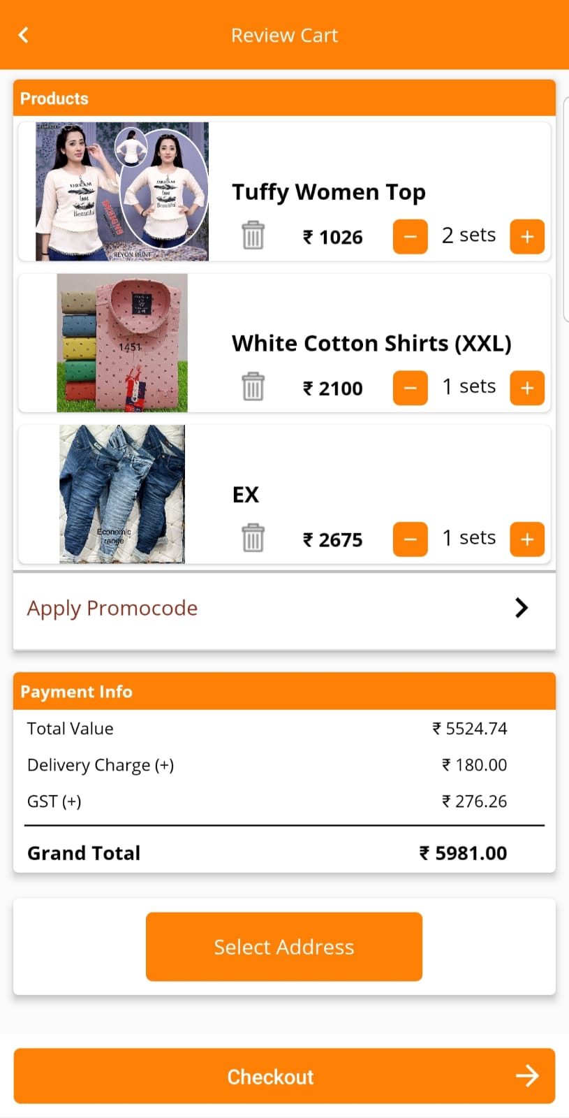View the Tuffy Women Top product image
The width and height of the screenshot is (569, 1118).
pos(122,191)
